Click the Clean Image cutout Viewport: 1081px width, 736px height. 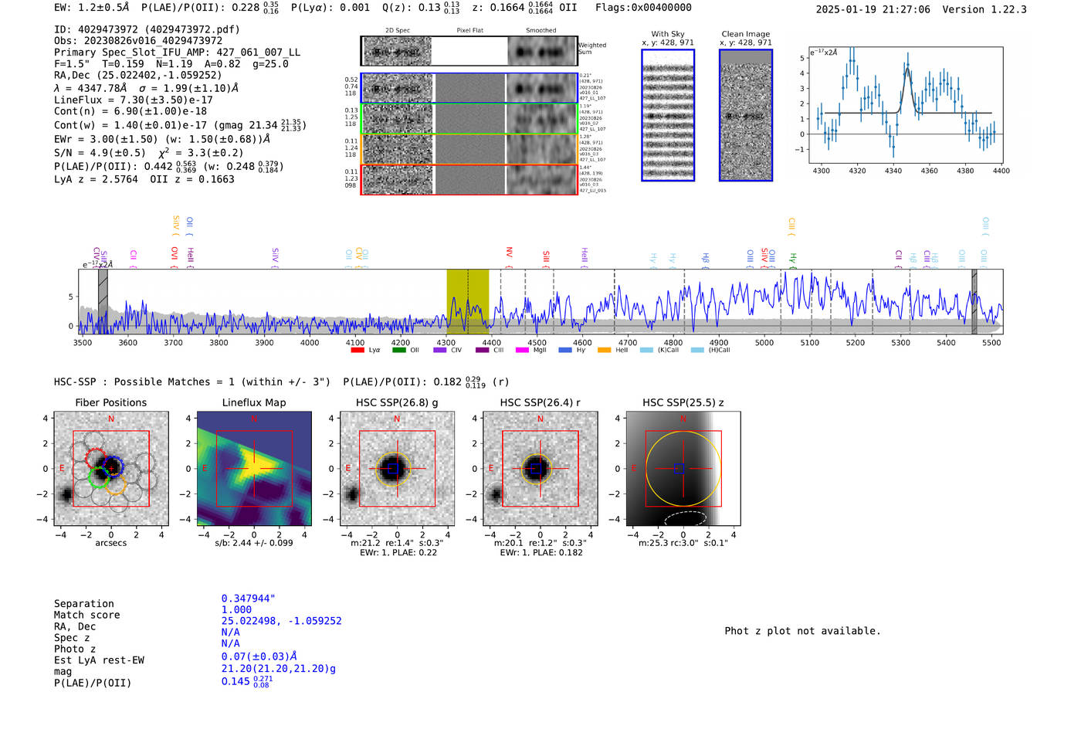click(x=745, y=115)
